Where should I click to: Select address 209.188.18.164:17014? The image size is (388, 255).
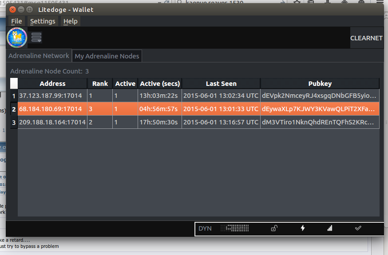(x=52, y=123)
